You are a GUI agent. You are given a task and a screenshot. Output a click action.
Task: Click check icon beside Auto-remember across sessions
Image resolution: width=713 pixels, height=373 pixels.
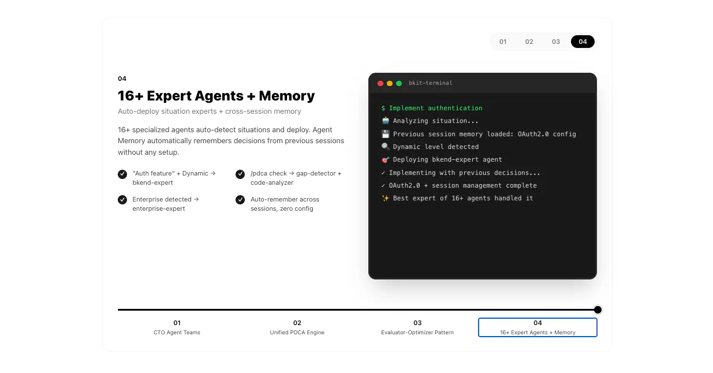(x=240, y=200)
